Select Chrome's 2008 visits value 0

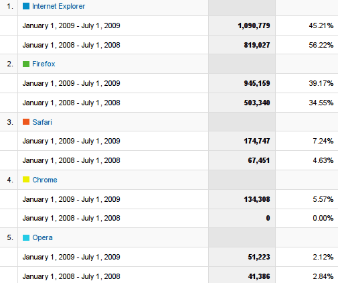coord(268,218)
